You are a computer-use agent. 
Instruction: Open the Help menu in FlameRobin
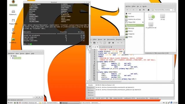[33, 53]
